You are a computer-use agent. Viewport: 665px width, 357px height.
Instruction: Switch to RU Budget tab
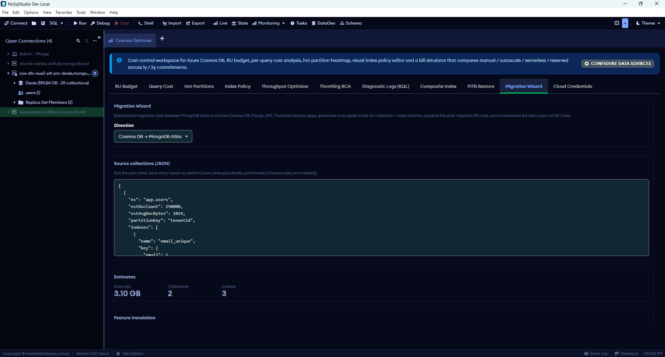(x=126, y=86)
